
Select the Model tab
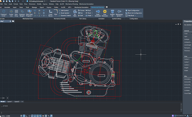coord(3,102)
